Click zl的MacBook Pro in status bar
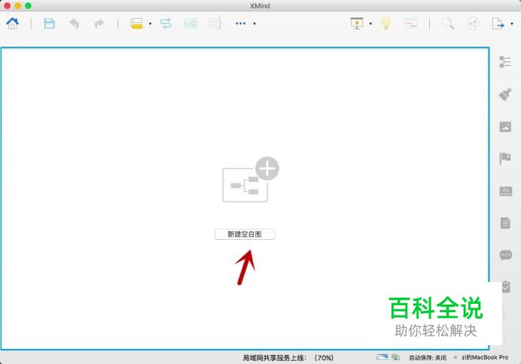The image size is (521, 364). pos(485,357)
